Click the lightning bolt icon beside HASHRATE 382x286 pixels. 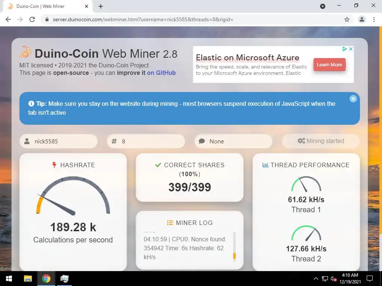click(x=54, y=165)
